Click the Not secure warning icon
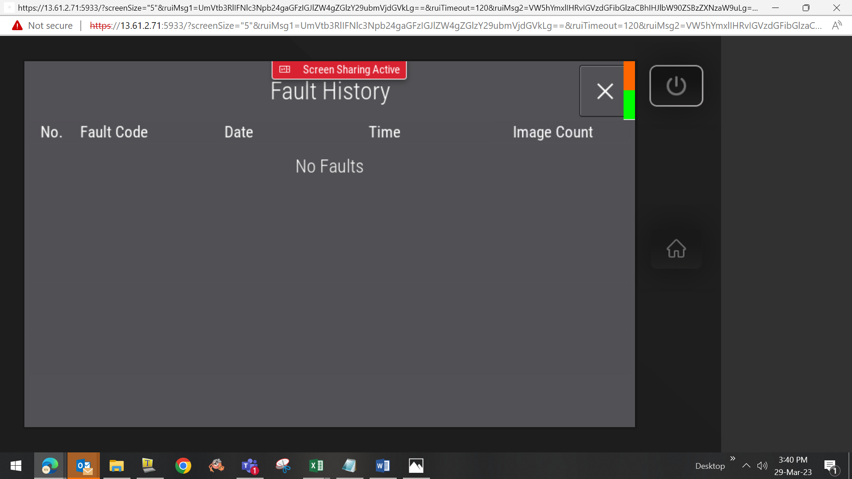 pos(17,26)
